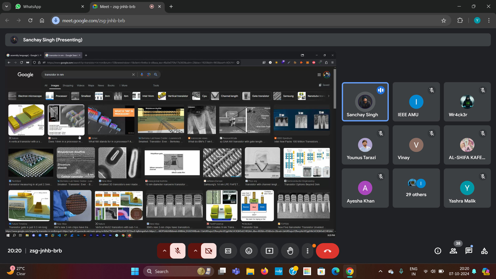Select IEEE AMU participant tile
Screen dimensions: 496x279
pos(416,102)
